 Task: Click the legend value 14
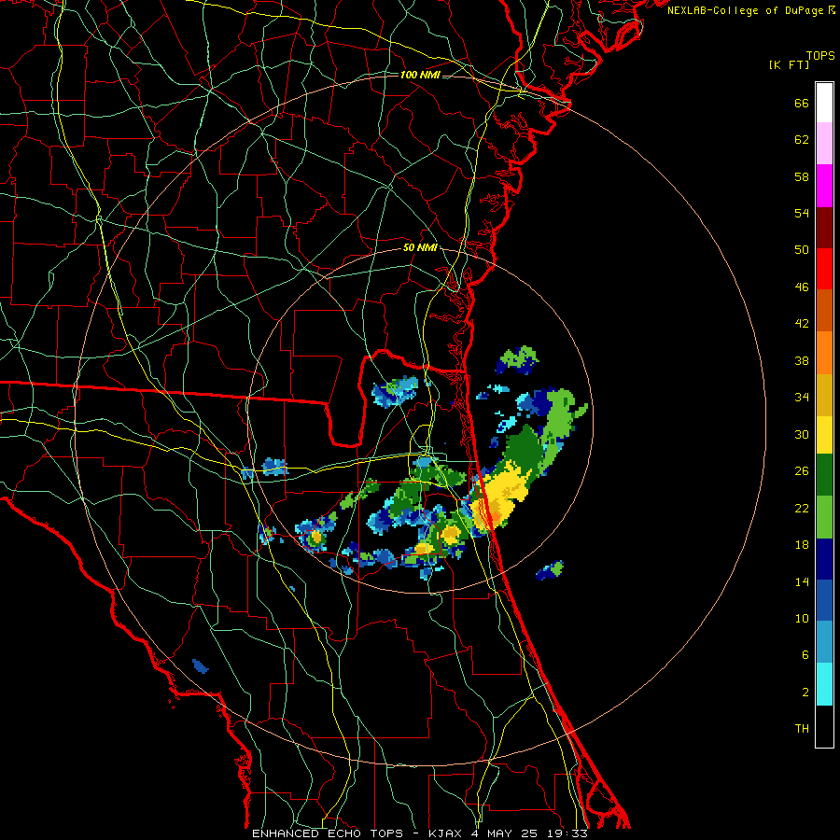[802, 581]
